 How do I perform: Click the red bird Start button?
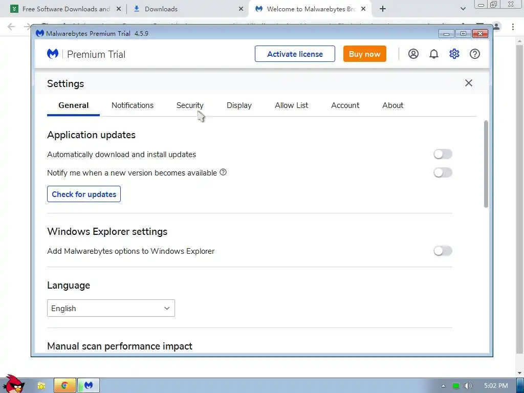click(x=13, y=384)
